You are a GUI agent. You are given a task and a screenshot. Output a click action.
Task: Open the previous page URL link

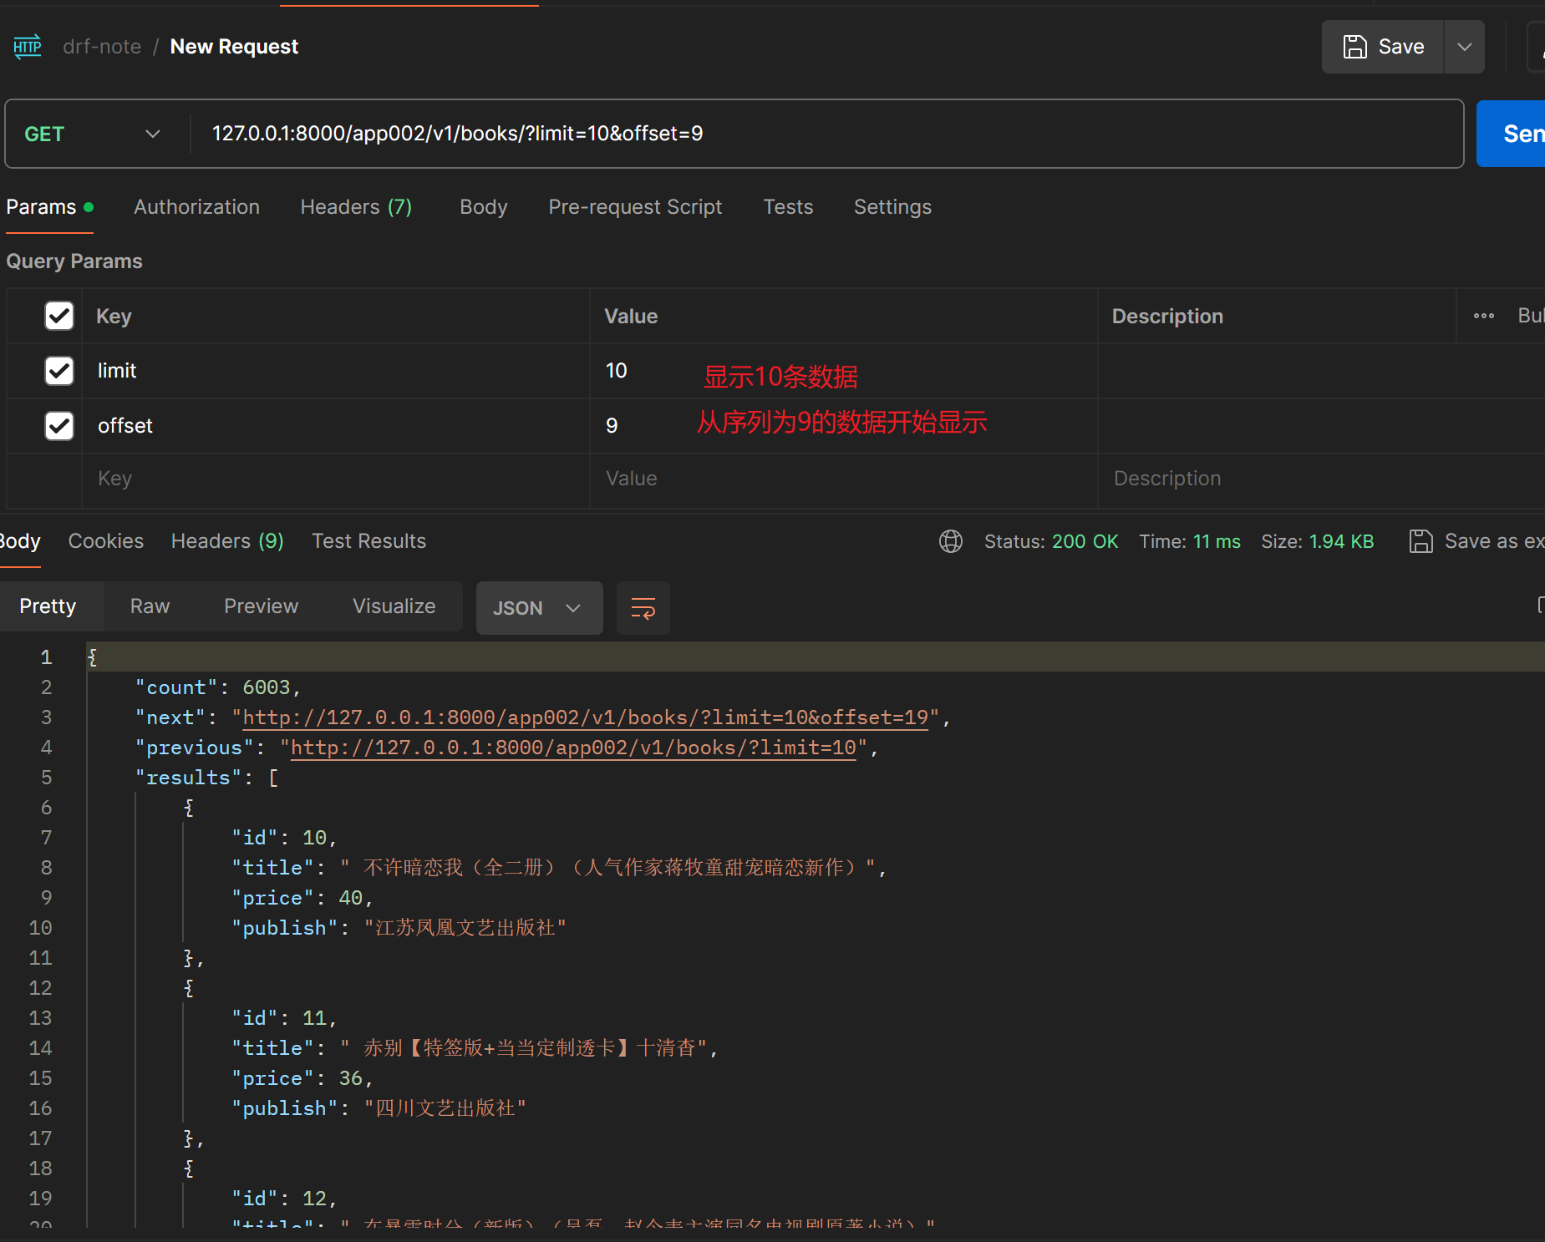point(574,748)
